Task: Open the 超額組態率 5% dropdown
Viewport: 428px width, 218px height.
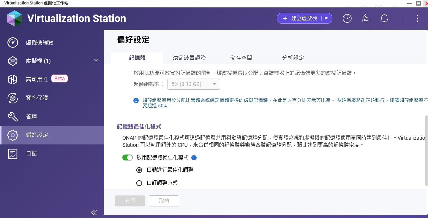Action: pos(194,84)
